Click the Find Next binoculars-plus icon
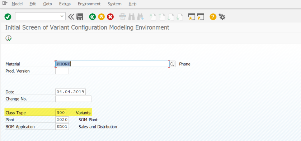The image size is (301, 141). point(141,17)
